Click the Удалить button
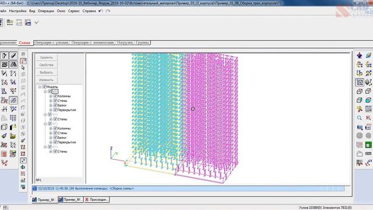Screen dimensions: 373x210 click(47, 57)
